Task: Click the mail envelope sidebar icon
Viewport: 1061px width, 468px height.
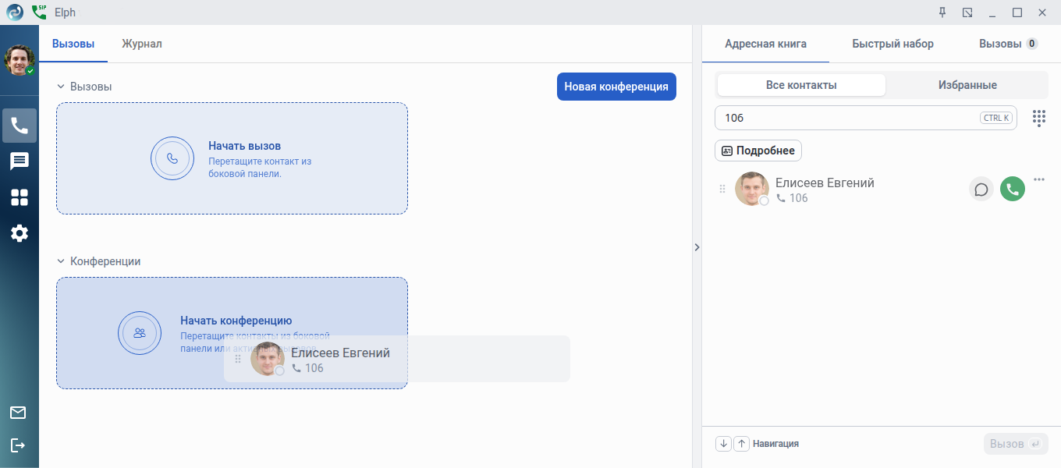Action: pos(18,413)
